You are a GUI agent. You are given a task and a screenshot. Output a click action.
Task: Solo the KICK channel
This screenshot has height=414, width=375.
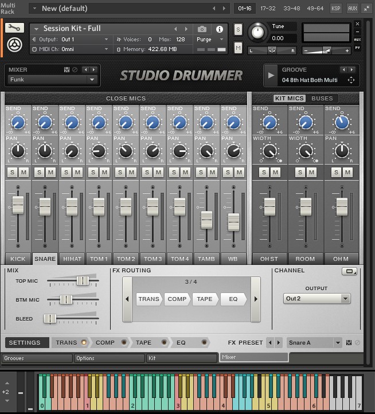[13, 173]
